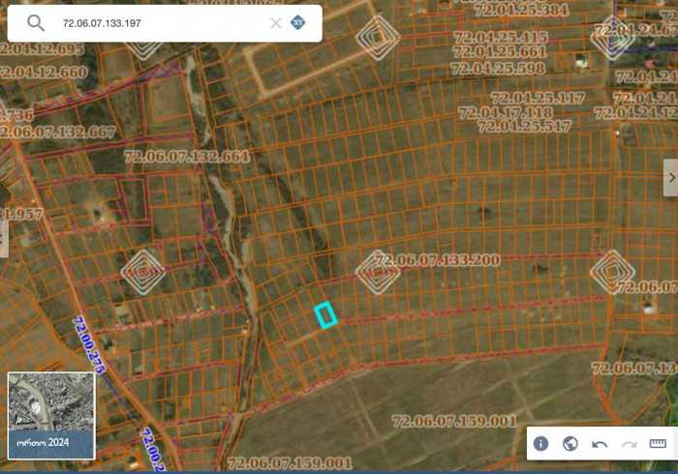This screenshot has height=474, width=678.
Task: Open the ortho 2024 basemap thumbnail
Action: point(51,415)
